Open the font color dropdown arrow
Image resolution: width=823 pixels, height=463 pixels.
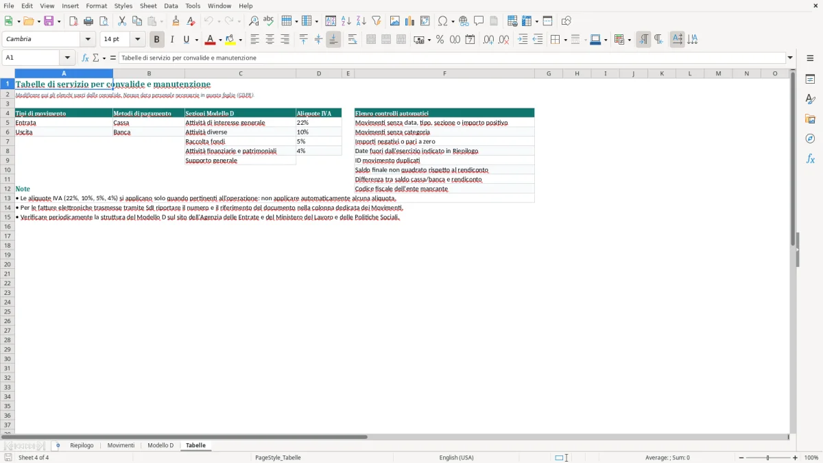coord(219,40)
